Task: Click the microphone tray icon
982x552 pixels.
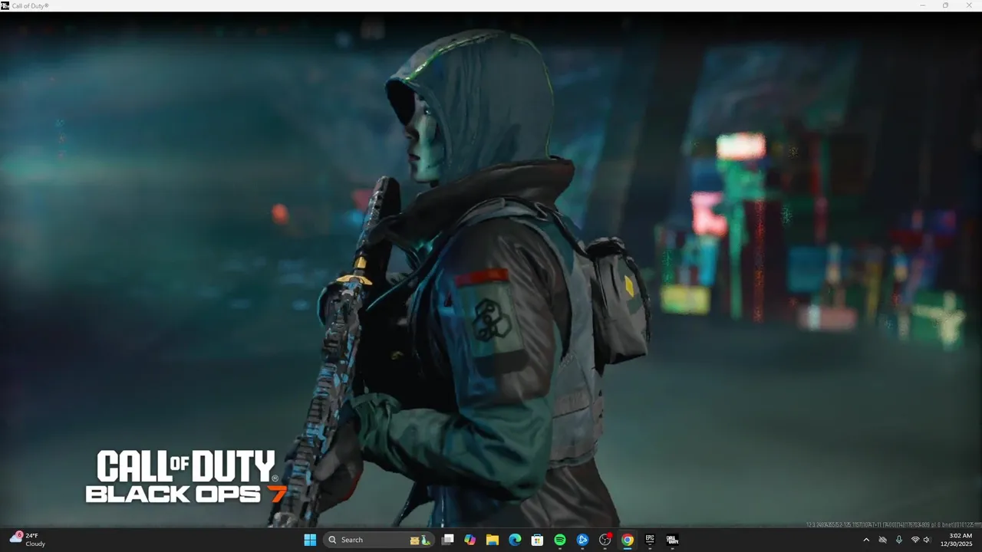Action: click(898, 540)
